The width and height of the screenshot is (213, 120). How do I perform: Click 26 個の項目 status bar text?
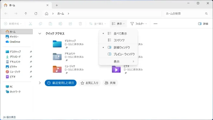click(10, 117)
